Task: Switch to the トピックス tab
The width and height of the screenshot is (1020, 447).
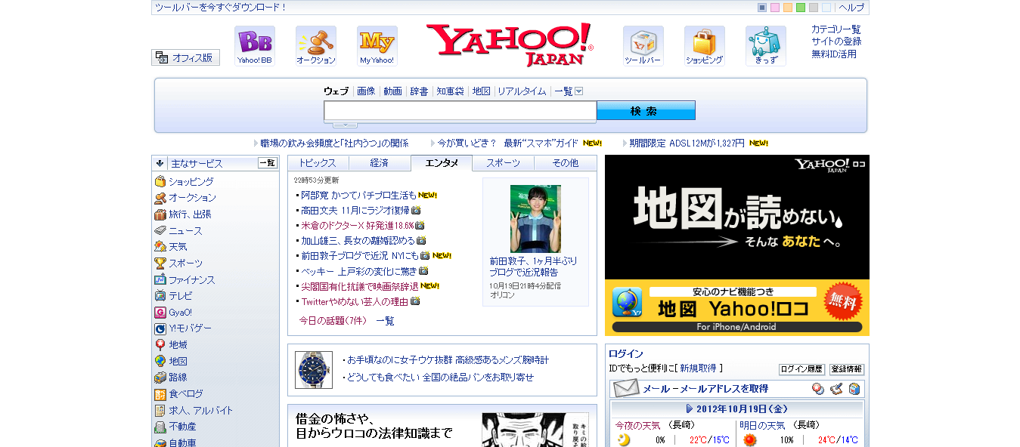Action: [x=318, y=163]
